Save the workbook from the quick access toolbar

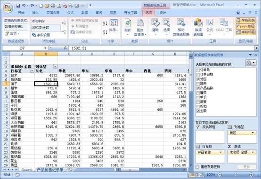pos(18,6)
